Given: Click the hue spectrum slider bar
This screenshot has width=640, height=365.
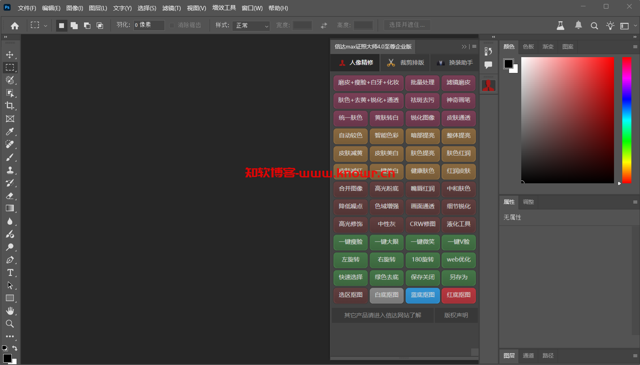Looking at the screenshot, I should [627, 120].
